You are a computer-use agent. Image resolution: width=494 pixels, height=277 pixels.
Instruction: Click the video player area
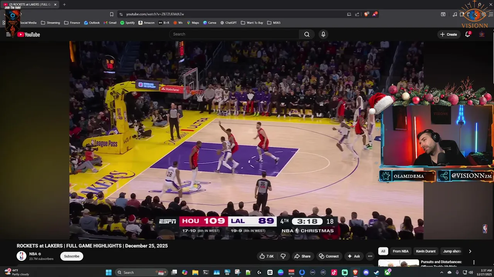point(246,140)
